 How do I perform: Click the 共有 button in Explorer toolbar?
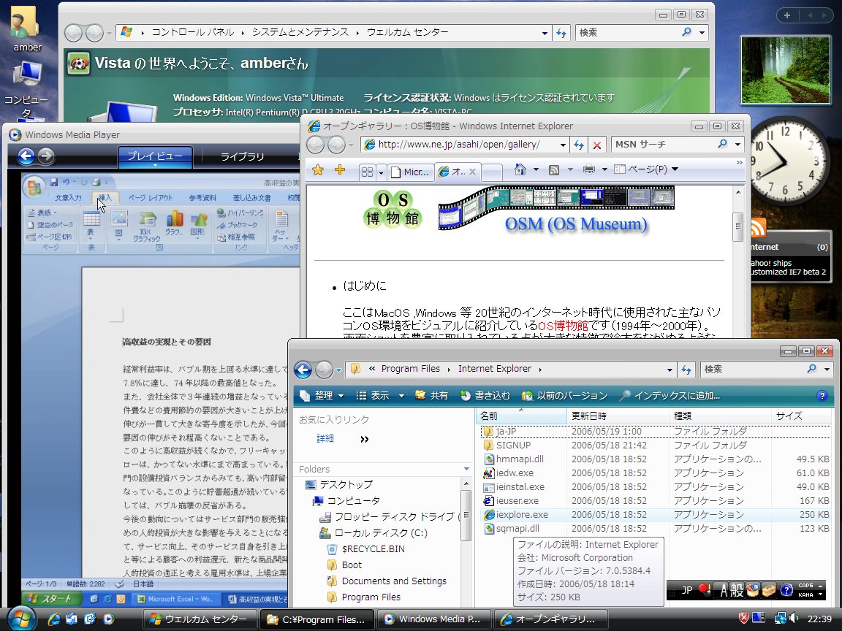tap(431, 396)
